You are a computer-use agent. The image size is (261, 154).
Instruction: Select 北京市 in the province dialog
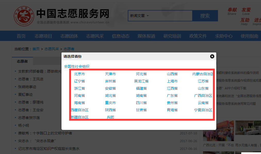79,74
